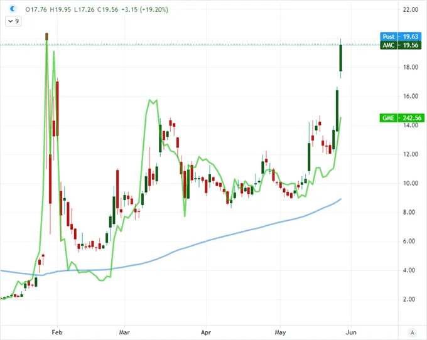Click the O17.76 open value in header

tap(36, 9)
